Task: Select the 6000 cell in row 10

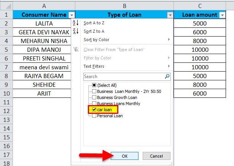Action: click(200, 93)
